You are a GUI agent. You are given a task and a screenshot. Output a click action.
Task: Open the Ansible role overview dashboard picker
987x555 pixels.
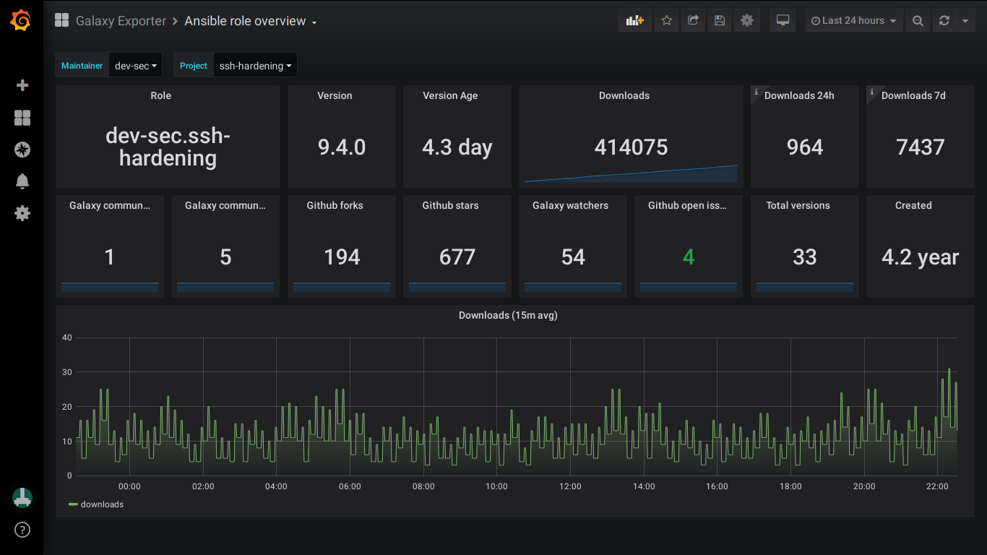250,21
